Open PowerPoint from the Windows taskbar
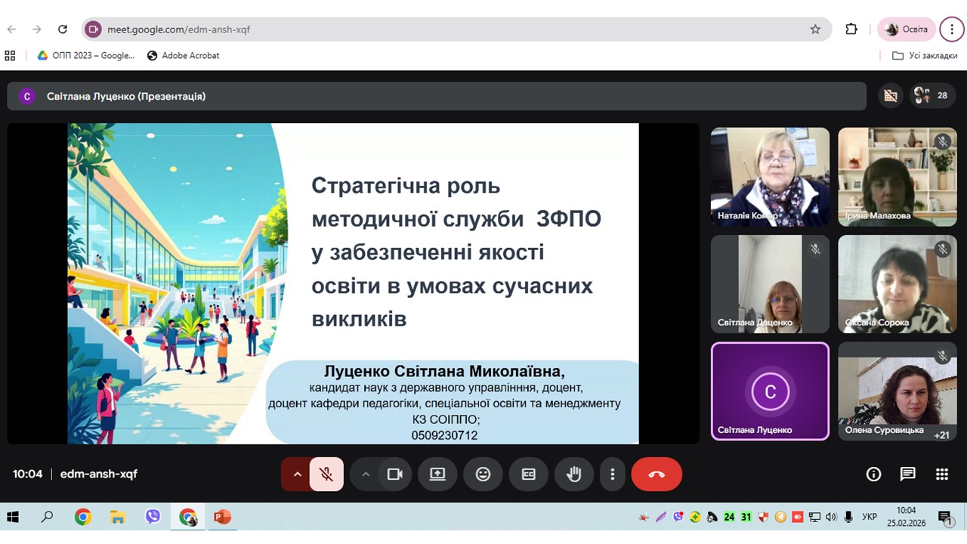 [222, 518]
